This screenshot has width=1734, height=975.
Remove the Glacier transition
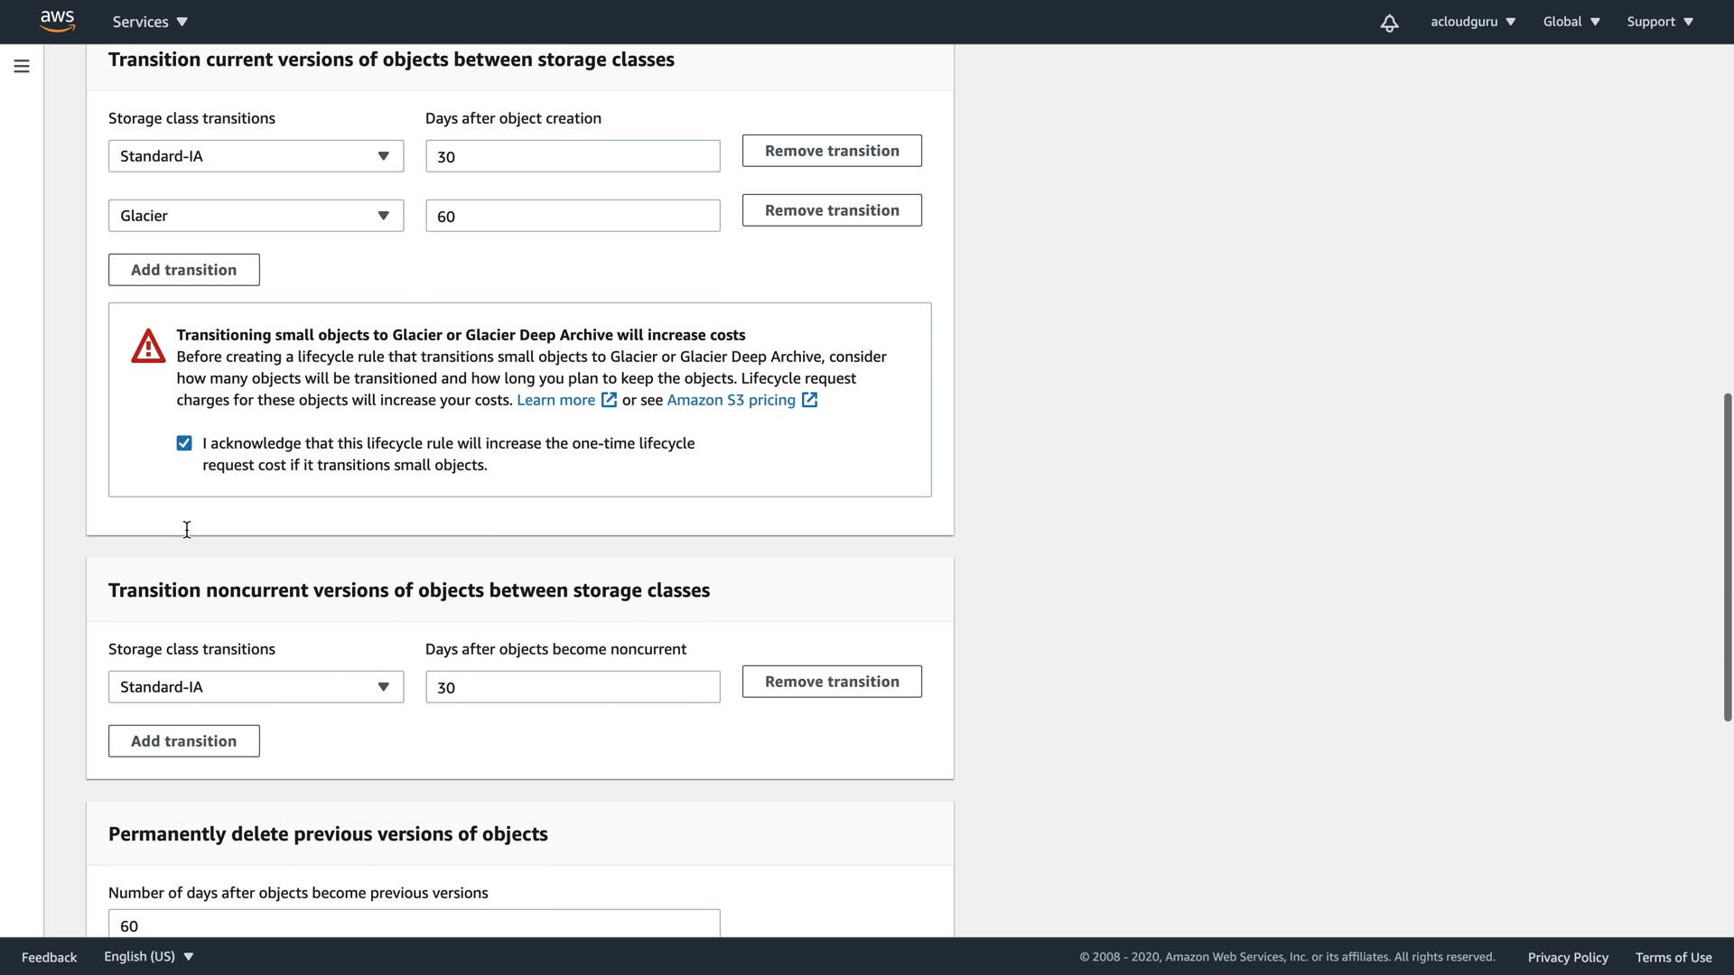(831, 210)
